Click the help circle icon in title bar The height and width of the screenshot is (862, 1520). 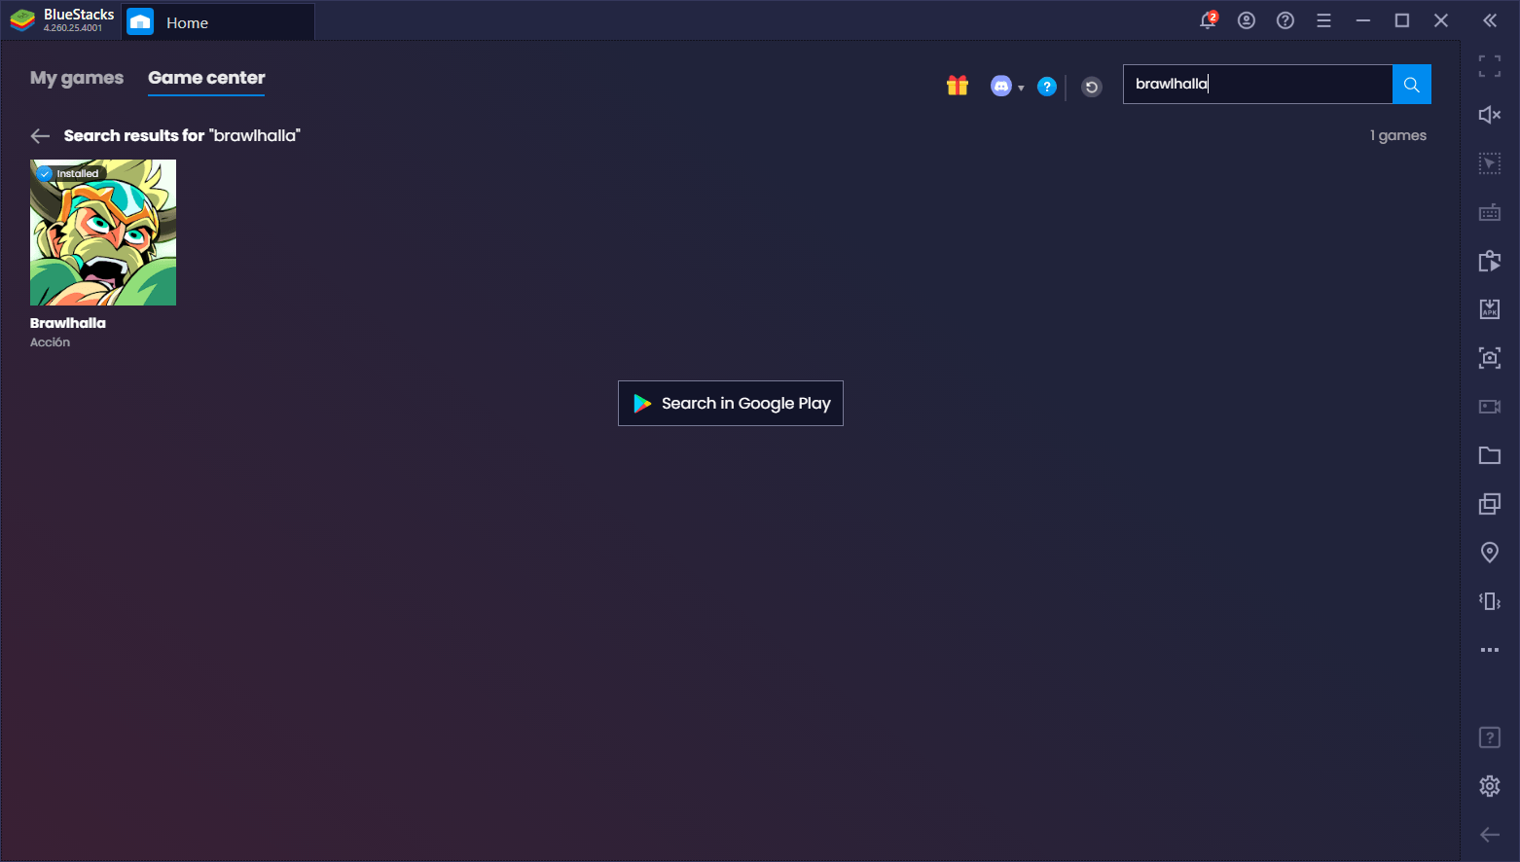point(1285,20)
